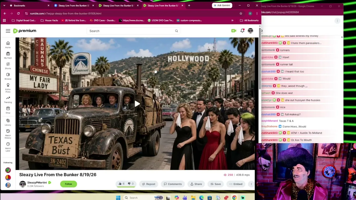Open the Chrome apps grid icon
The height and width of the screenshot is (200, 356).
tap(4, 20)
